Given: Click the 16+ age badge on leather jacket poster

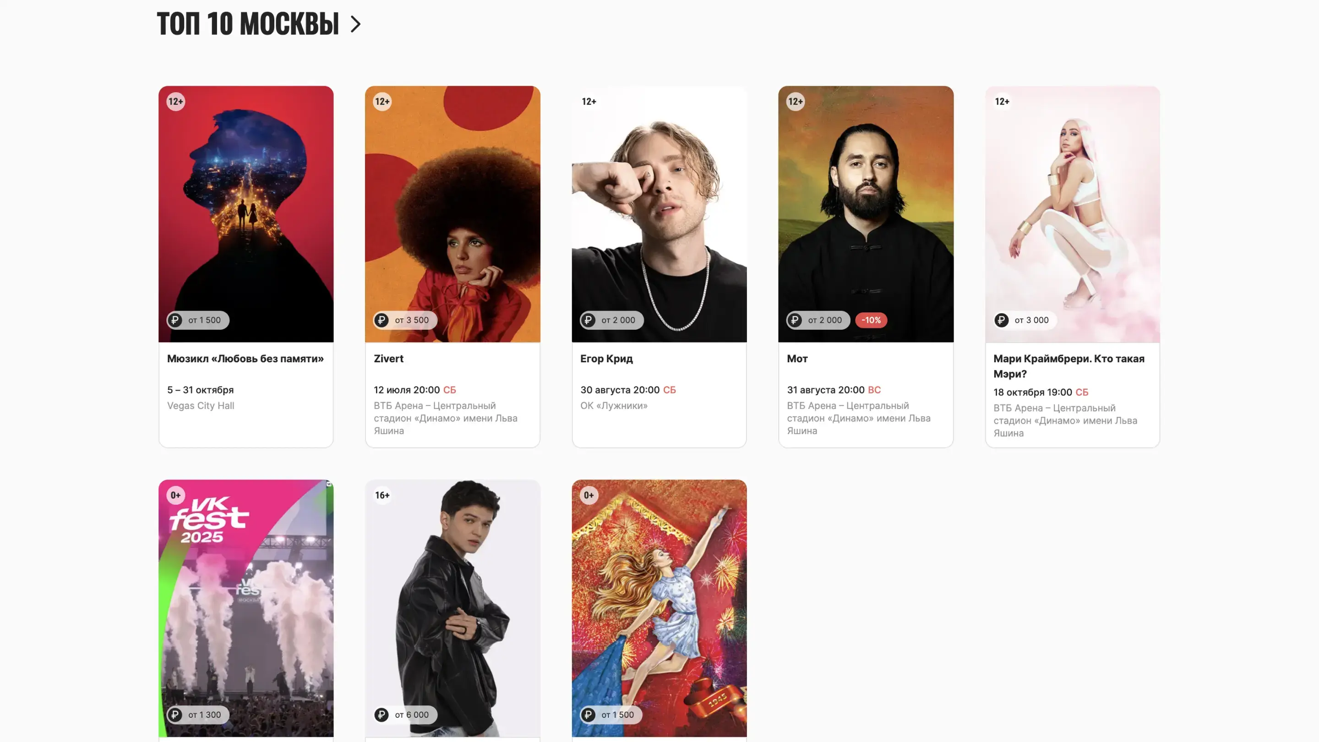Looking at the screenshot, I should pos(382,495).
